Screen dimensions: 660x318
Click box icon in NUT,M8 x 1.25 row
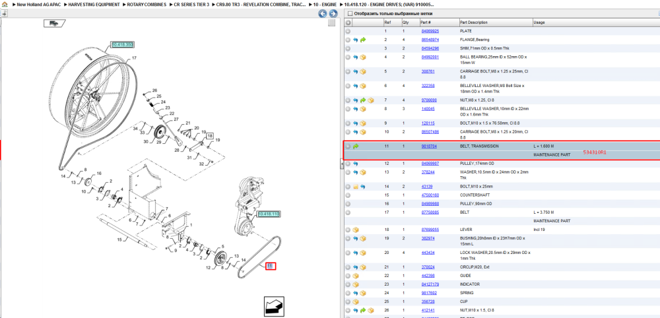tap(370, 100)
